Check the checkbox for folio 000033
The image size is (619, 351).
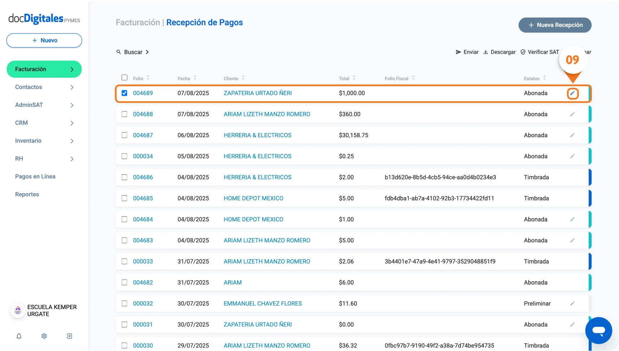pos(124,261)
